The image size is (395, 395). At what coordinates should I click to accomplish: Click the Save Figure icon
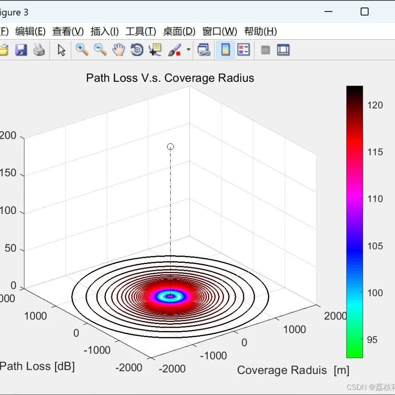click(21, 50)
